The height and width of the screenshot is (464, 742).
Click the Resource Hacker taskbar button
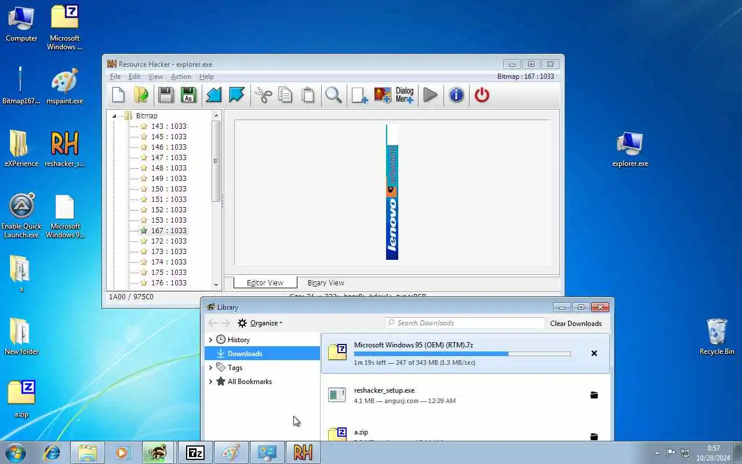pyautogui.click(x=303, y=452)
